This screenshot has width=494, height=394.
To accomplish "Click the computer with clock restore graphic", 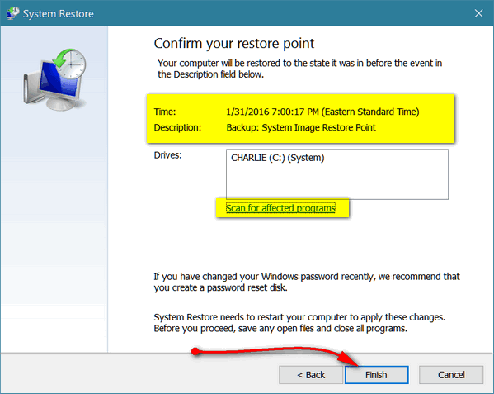I will (x=54, y=79).
